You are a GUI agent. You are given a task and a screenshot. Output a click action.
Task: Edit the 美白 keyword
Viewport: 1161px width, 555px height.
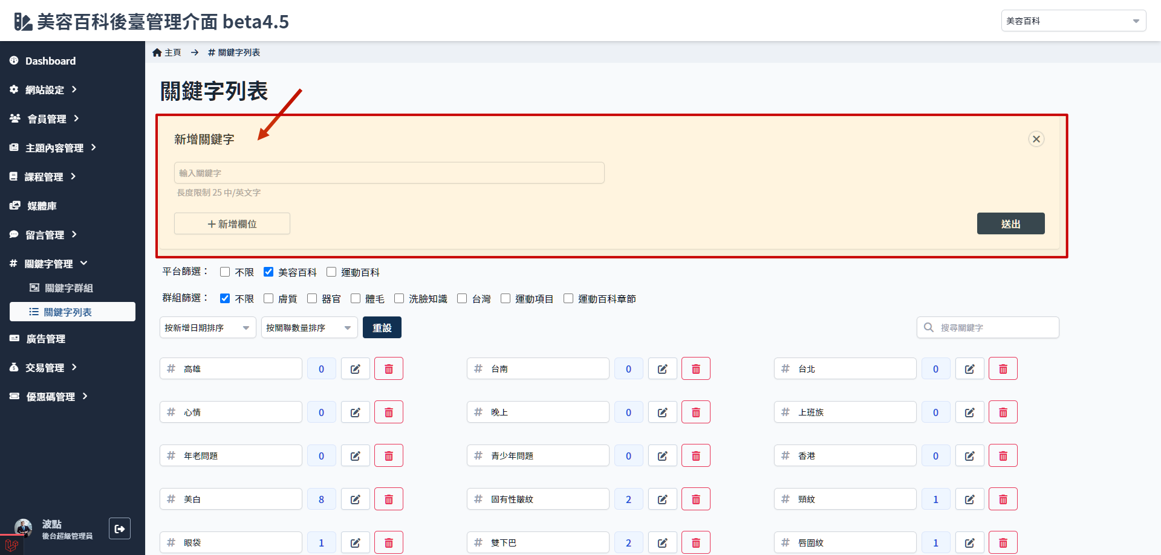click(x=356, y=499)
